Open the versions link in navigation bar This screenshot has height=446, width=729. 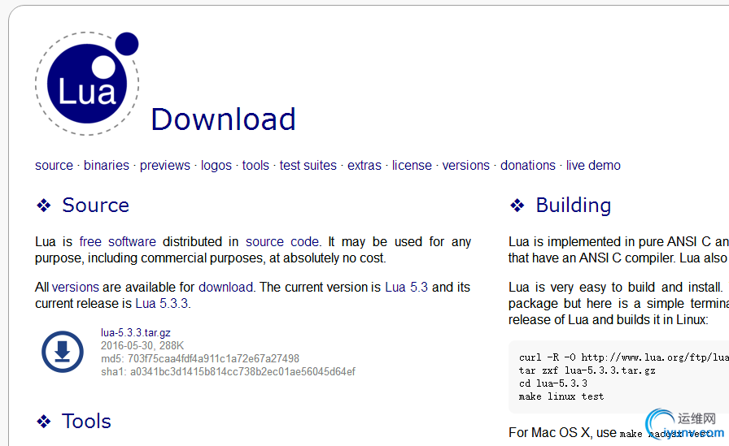[x=466, y=165]
